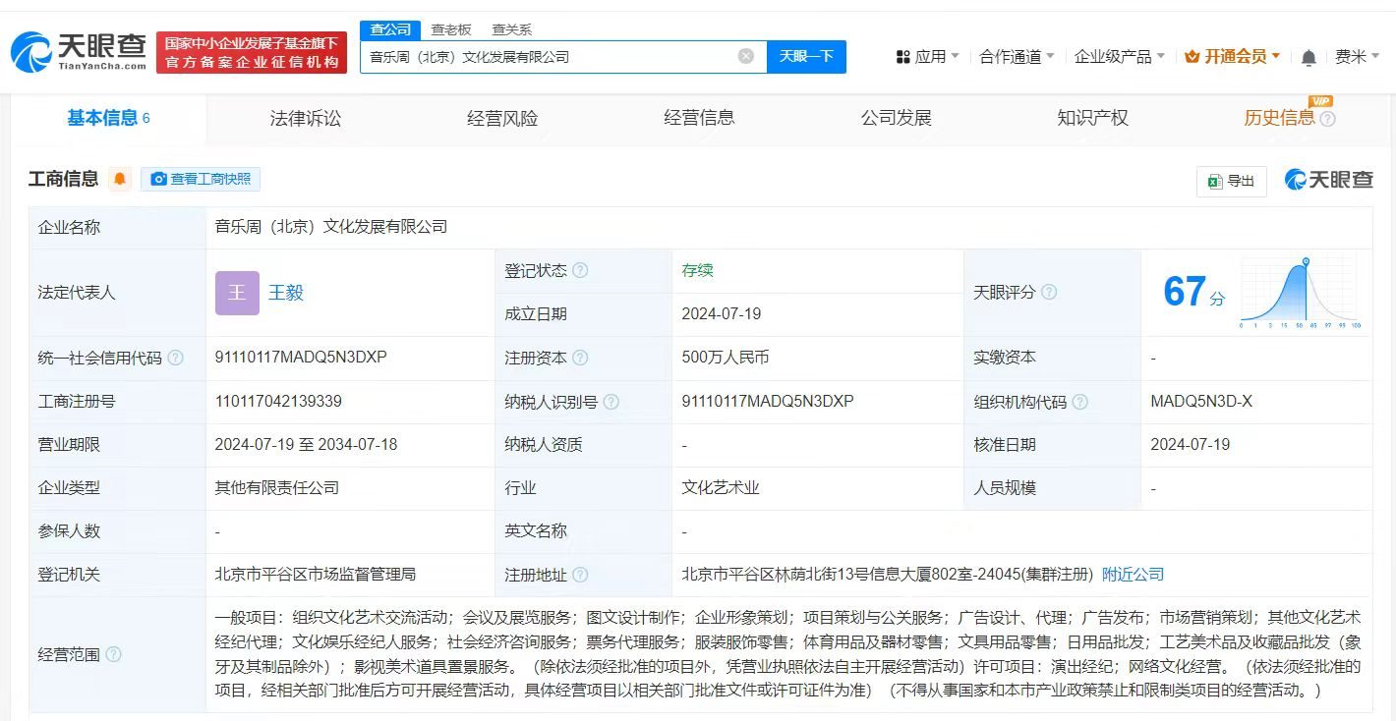1396x721 pixels.
Task: Open help icon beside 统一社会信用代码
Action: coord(174,359)
